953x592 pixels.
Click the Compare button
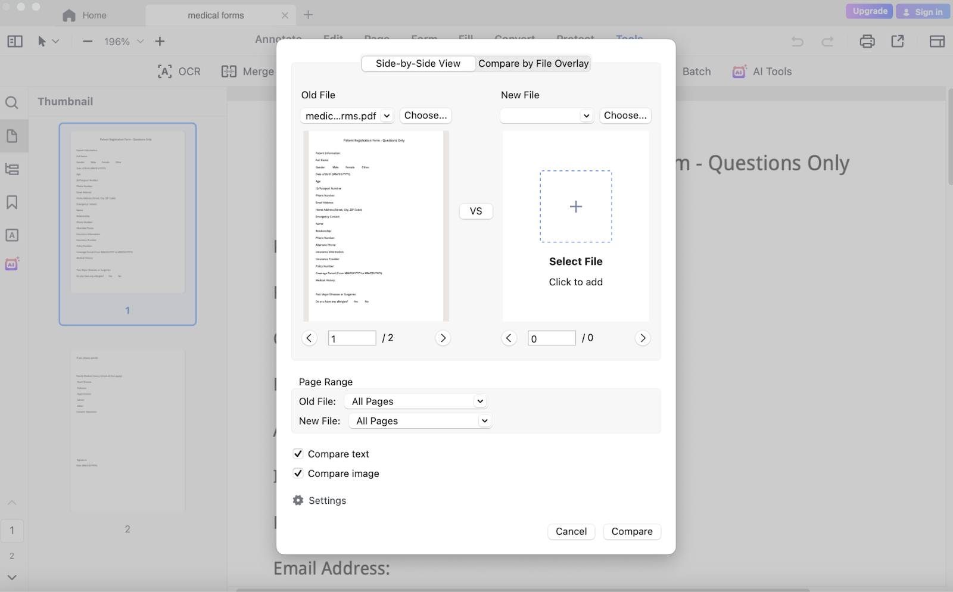[x=632, y=532]
